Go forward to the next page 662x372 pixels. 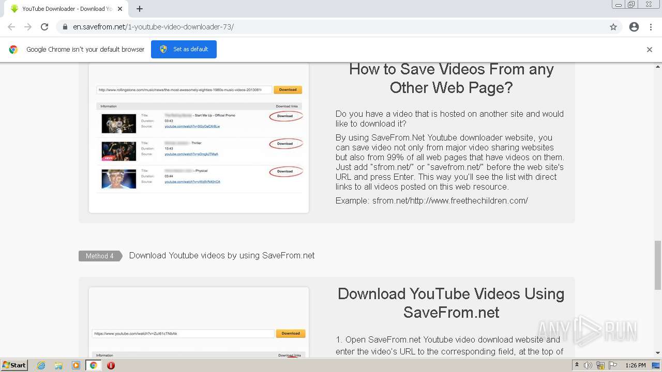[x=28, y=27]
